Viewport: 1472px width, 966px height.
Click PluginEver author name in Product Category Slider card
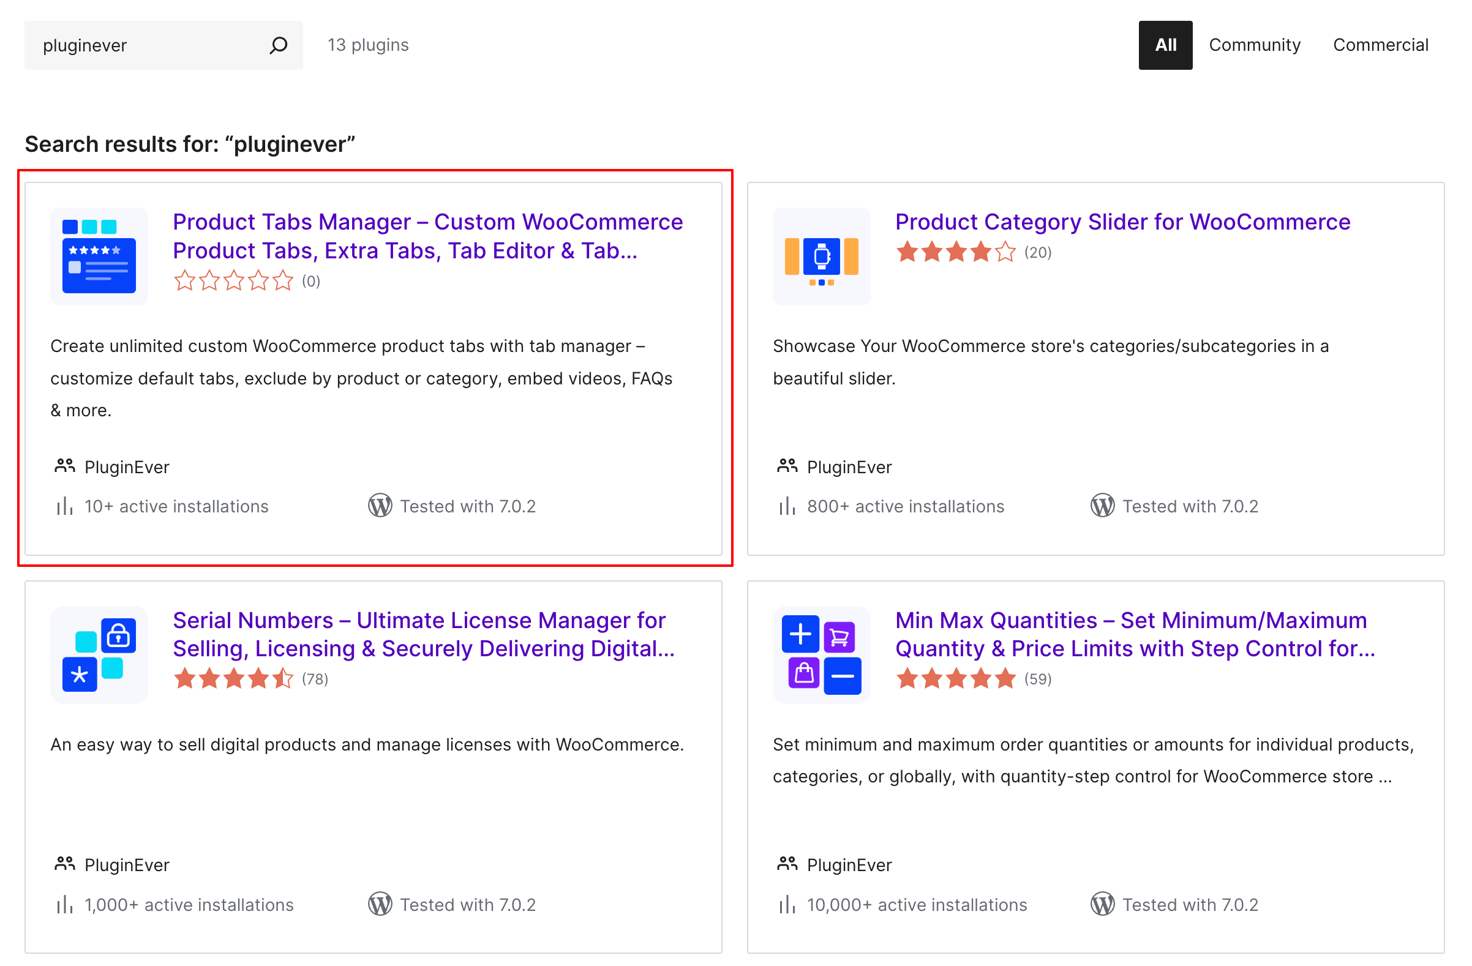[849, 467]
